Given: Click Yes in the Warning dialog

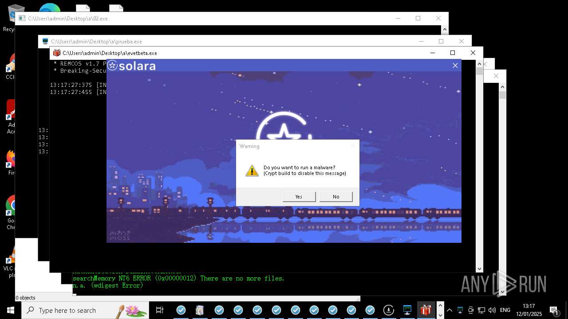Looking at the screenshot, I should (299, 197).
